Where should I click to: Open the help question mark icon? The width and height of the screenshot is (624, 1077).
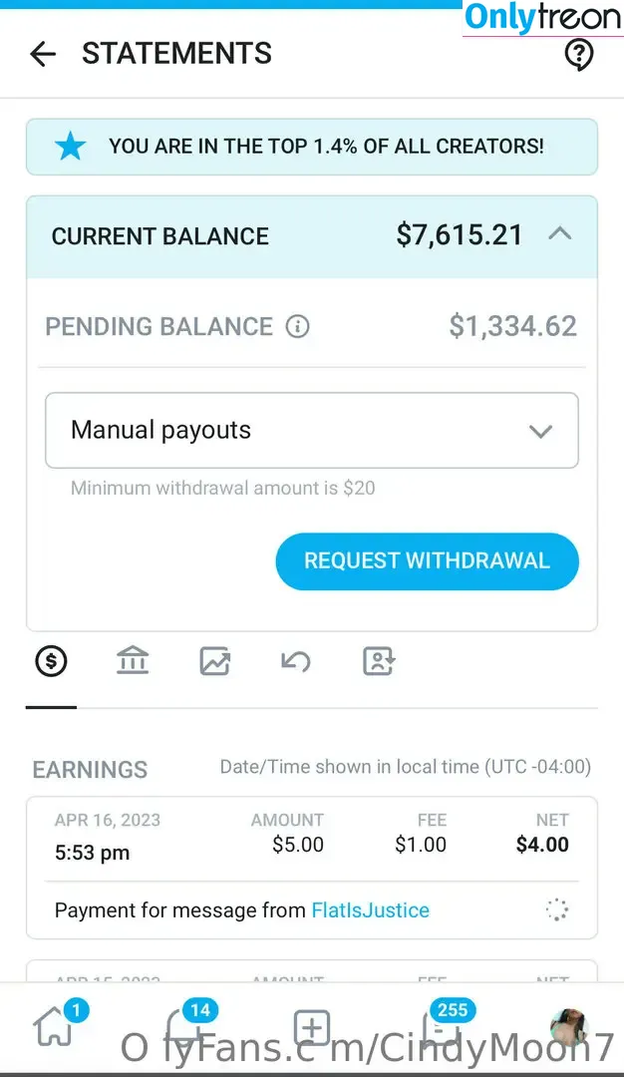(x=579, y=54)
